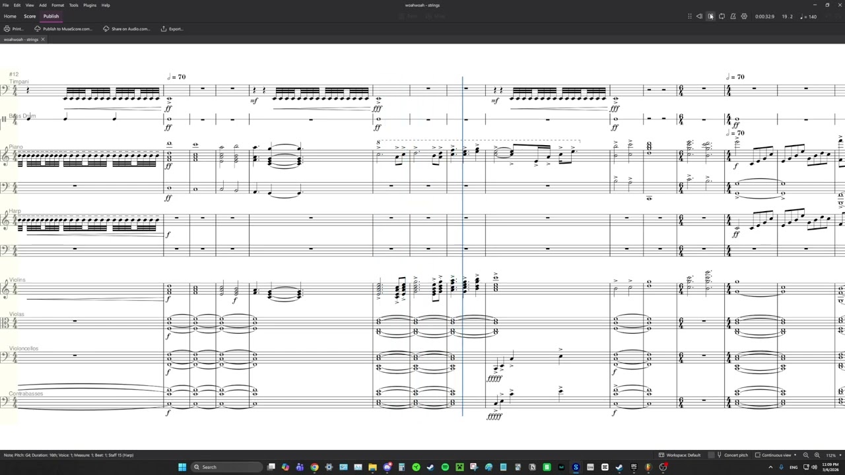The image size is (845, 475).
Task: Click the tempo display 140
Action: click(809, 16)
